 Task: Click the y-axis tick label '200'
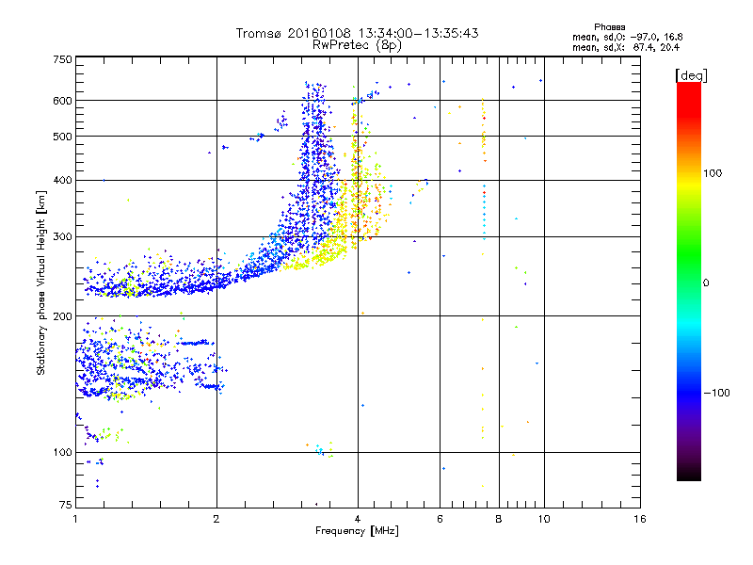pyautogui.click(x=62, y=316)
